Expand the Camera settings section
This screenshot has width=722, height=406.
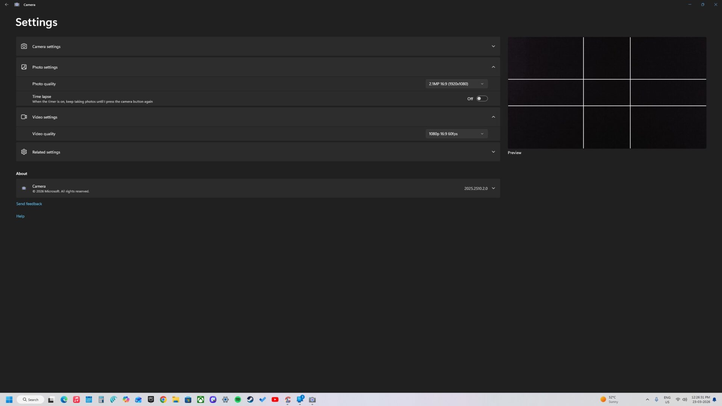pos(493,46)
